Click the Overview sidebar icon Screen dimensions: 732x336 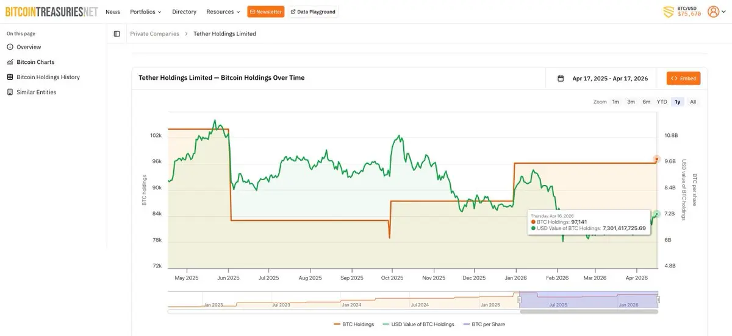(x=10, y=47)
